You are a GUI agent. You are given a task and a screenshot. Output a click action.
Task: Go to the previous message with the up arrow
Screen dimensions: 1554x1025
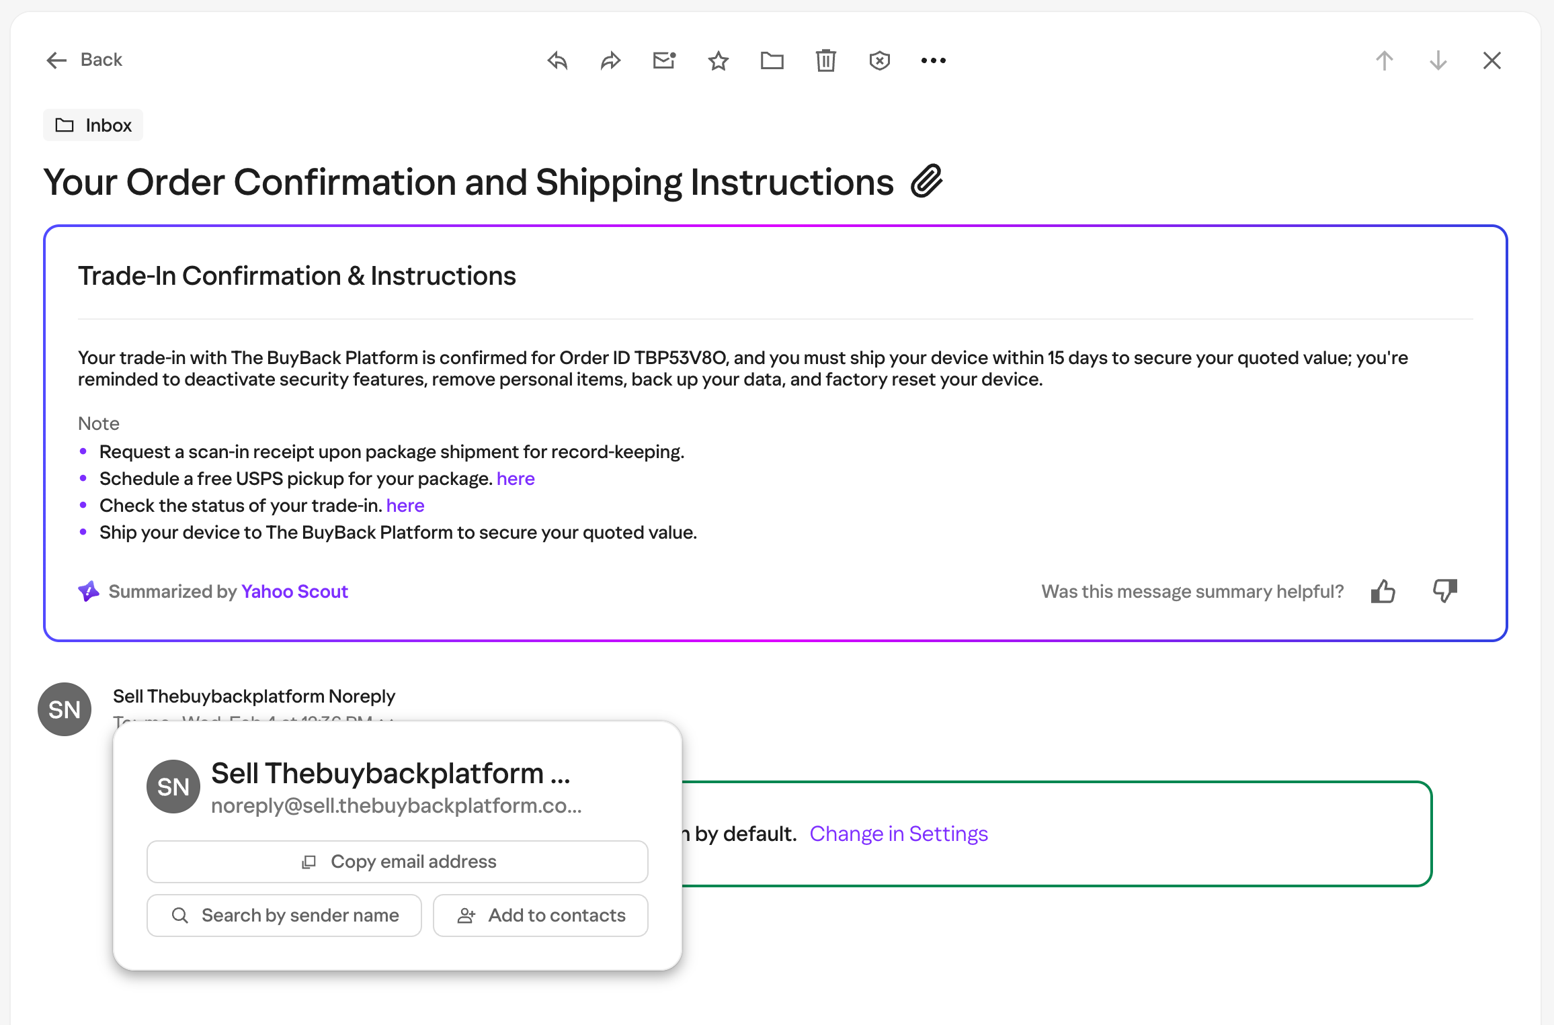click(1385, 60)
